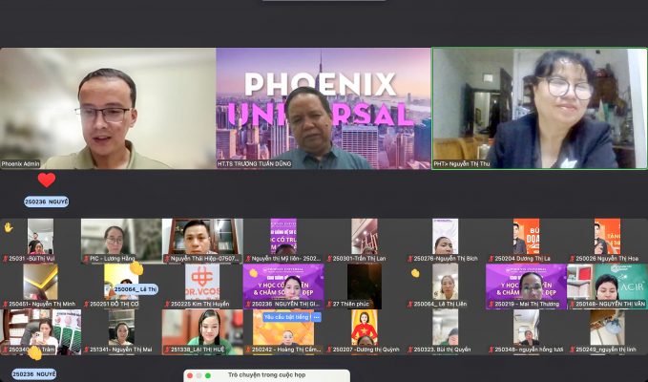The image size is (648, 382).
Task: Select Mai Thị Thương's purple banner tile
Action: coord(526,282)
